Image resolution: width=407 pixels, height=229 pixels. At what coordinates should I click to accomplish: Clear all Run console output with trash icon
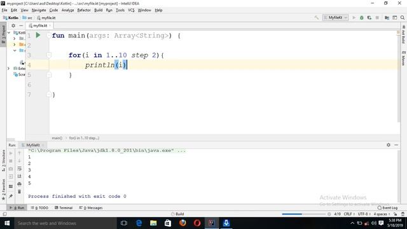(x=19, y=191)
